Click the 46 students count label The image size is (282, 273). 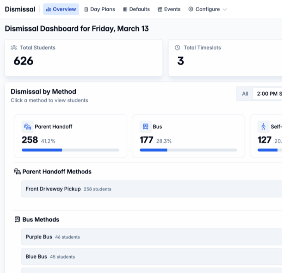68,237
